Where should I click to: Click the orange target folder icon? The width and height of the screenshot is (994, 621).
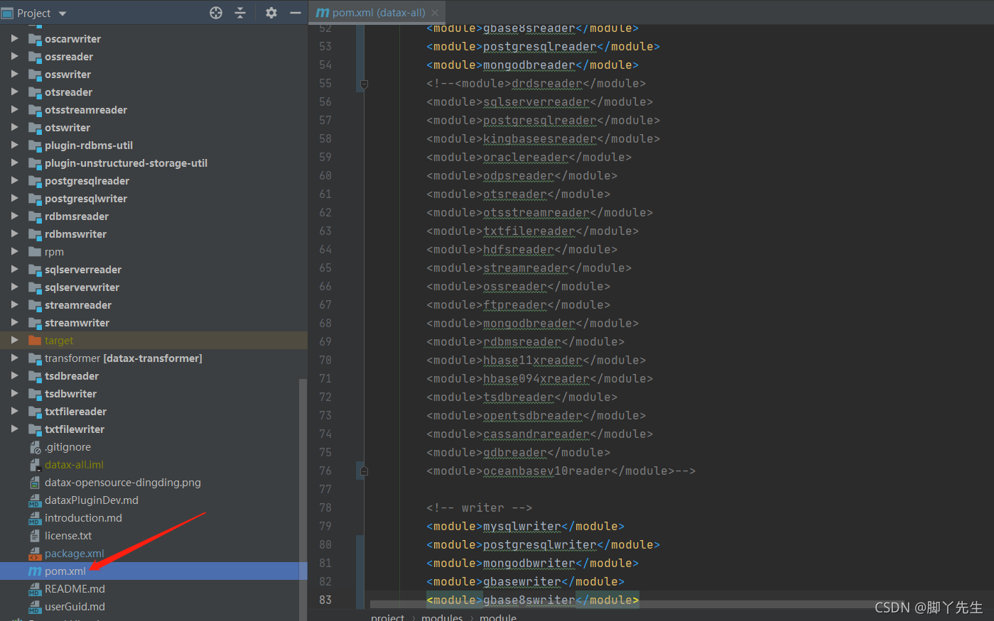[x=35, y=341]
